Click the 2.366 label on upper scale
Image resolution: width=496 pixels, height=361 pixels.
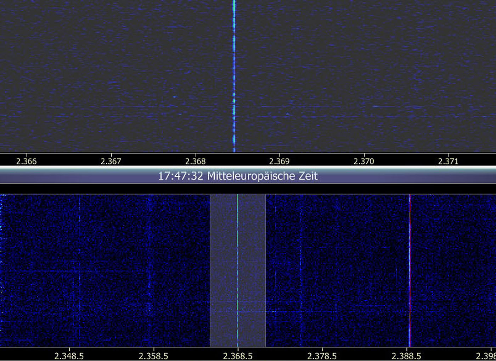pos(27,161)
